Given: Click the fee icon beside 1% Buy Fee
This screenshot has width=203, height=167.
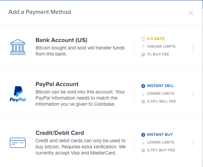Looking at the screenshot, I should [x=143, y=54].
